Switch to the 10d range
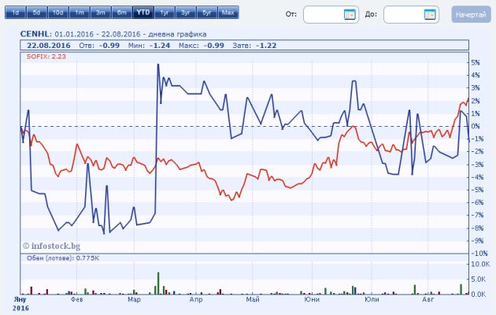This screenshot has width=496, height=315. pos(58,13)
